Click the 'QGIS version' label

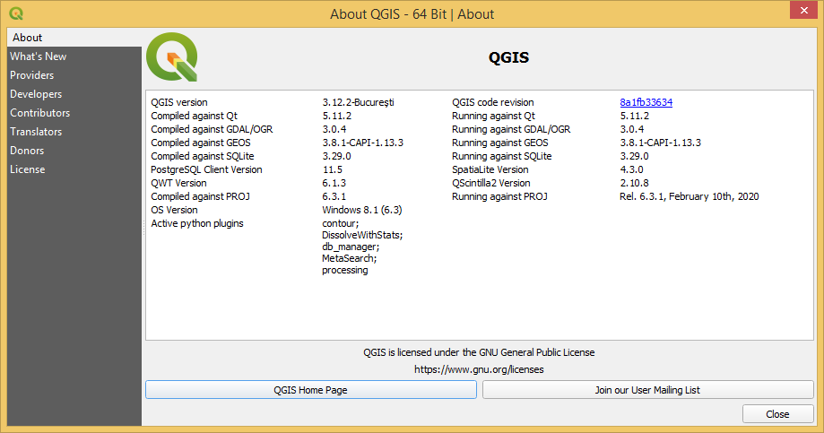pos(179,102)
